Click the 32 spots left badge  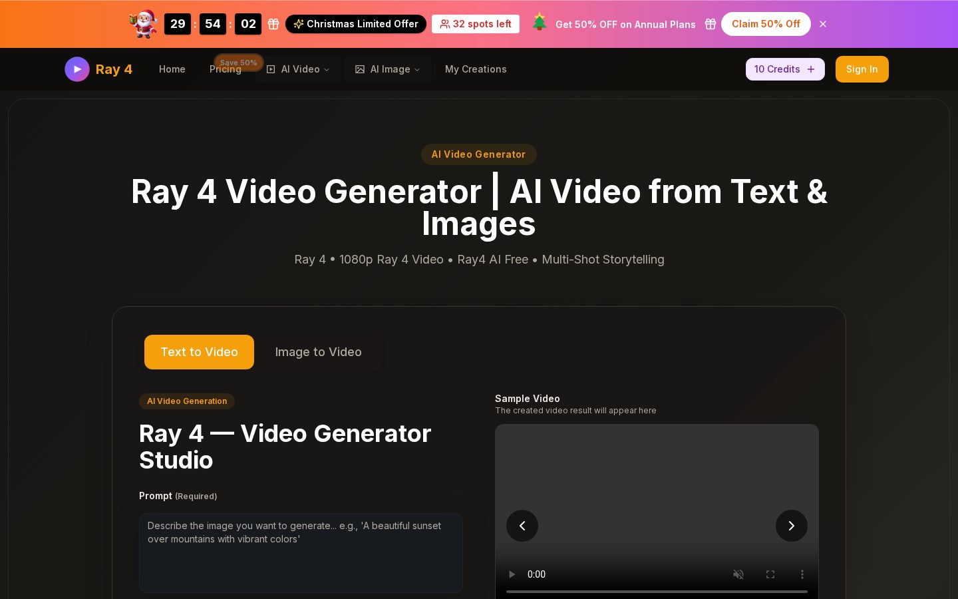tap(476, 24)
